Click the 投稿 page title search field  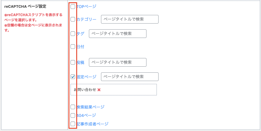(x=118, y=62)
